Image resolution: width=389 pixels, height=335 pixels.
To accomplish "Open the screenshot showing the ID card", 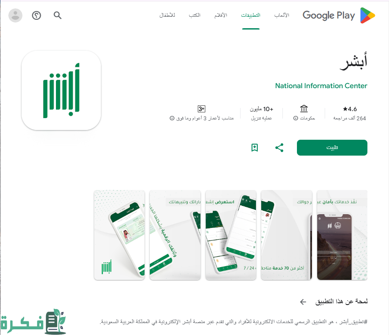I will point(119,235).
